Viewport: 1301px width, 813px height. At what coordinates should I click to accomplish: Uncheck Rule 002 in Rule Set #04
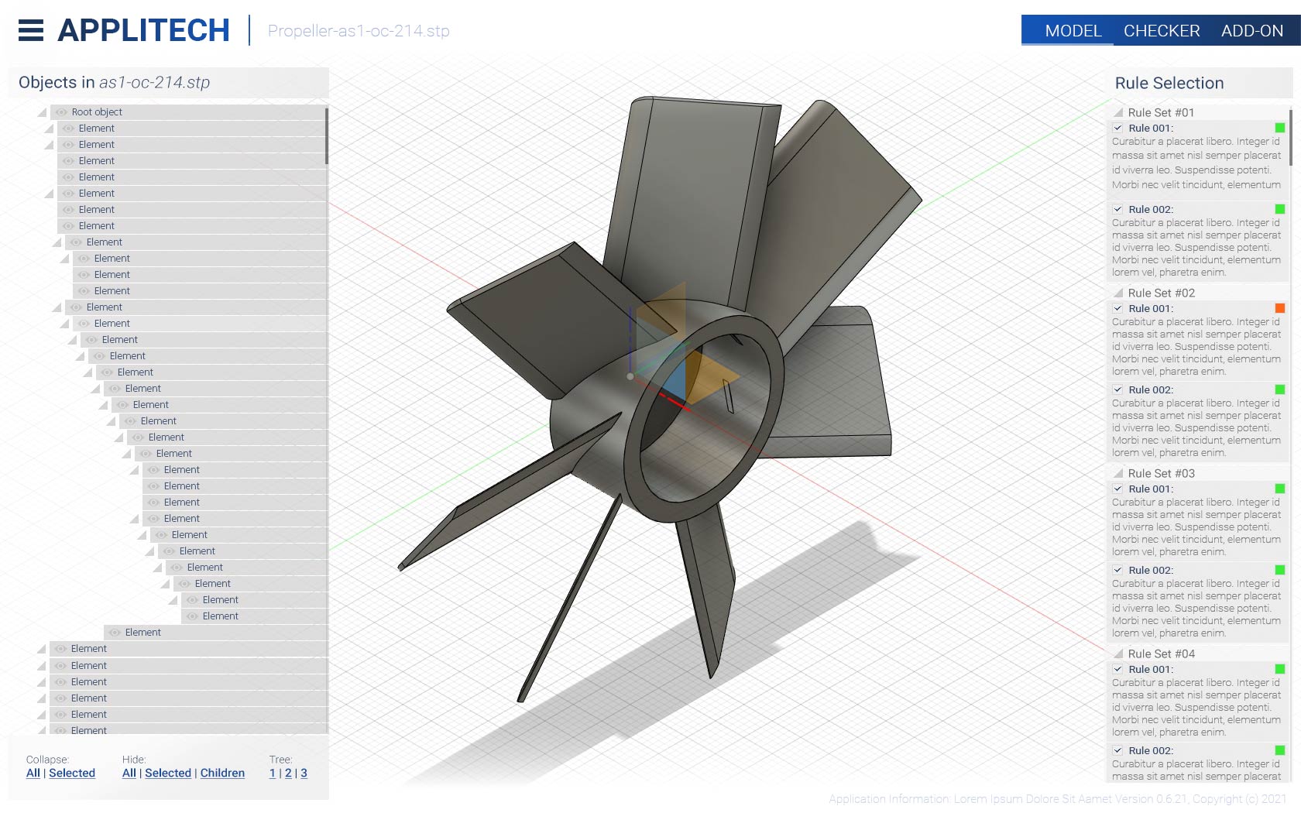coord(1117,750)
